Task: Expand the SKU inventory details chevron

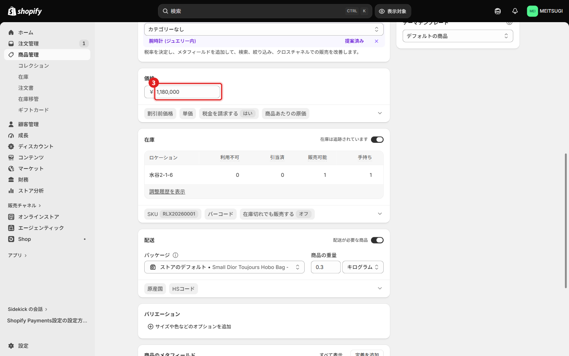Action: (380, 214)
